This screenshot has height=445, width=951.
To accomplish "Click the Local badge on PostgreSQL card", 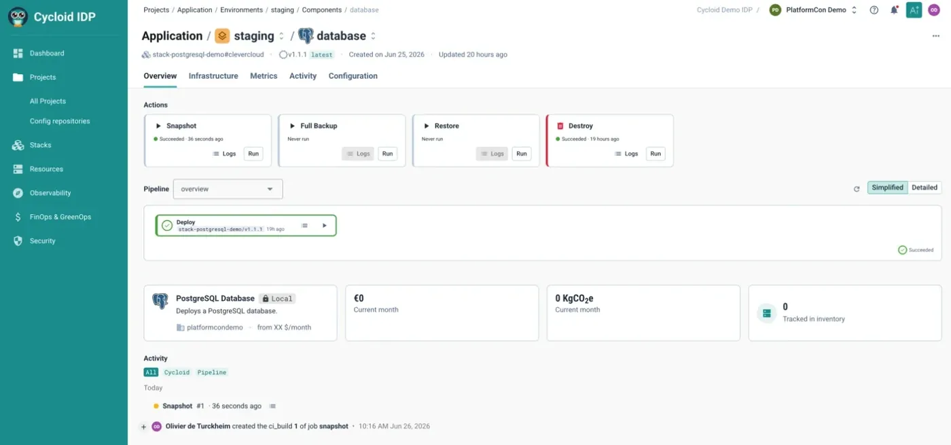I will point(277,298).
